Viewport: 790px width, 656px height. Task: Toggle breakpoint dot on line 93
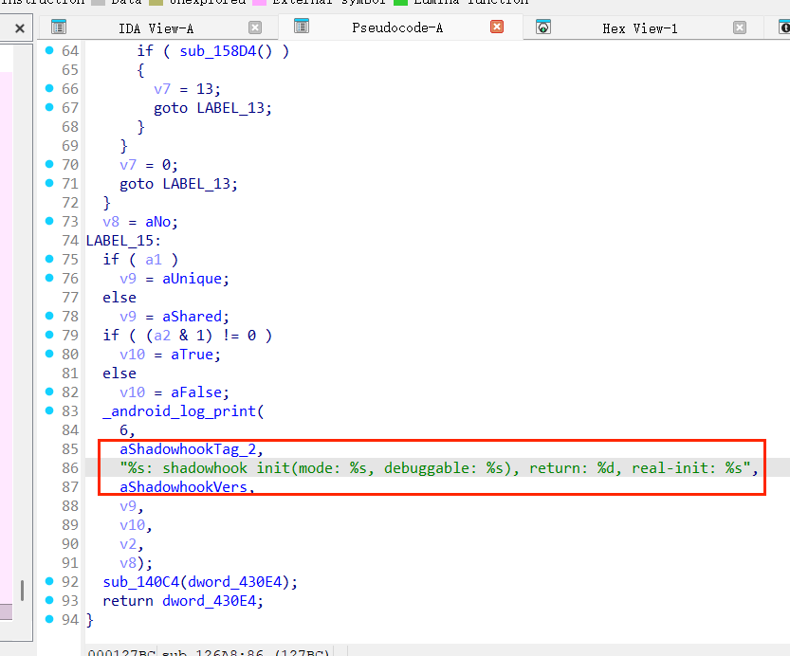(x=49, y=600)
